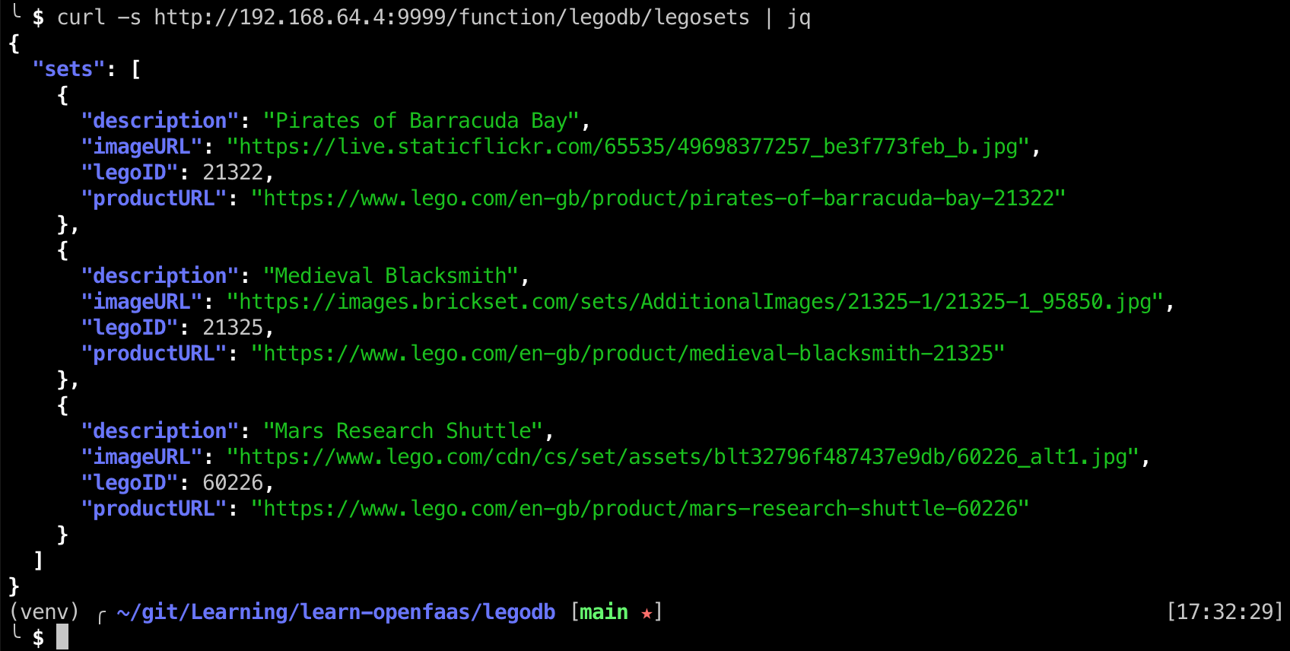Click the Mars Research Shuttle product URL

click(x=640, y=509)
